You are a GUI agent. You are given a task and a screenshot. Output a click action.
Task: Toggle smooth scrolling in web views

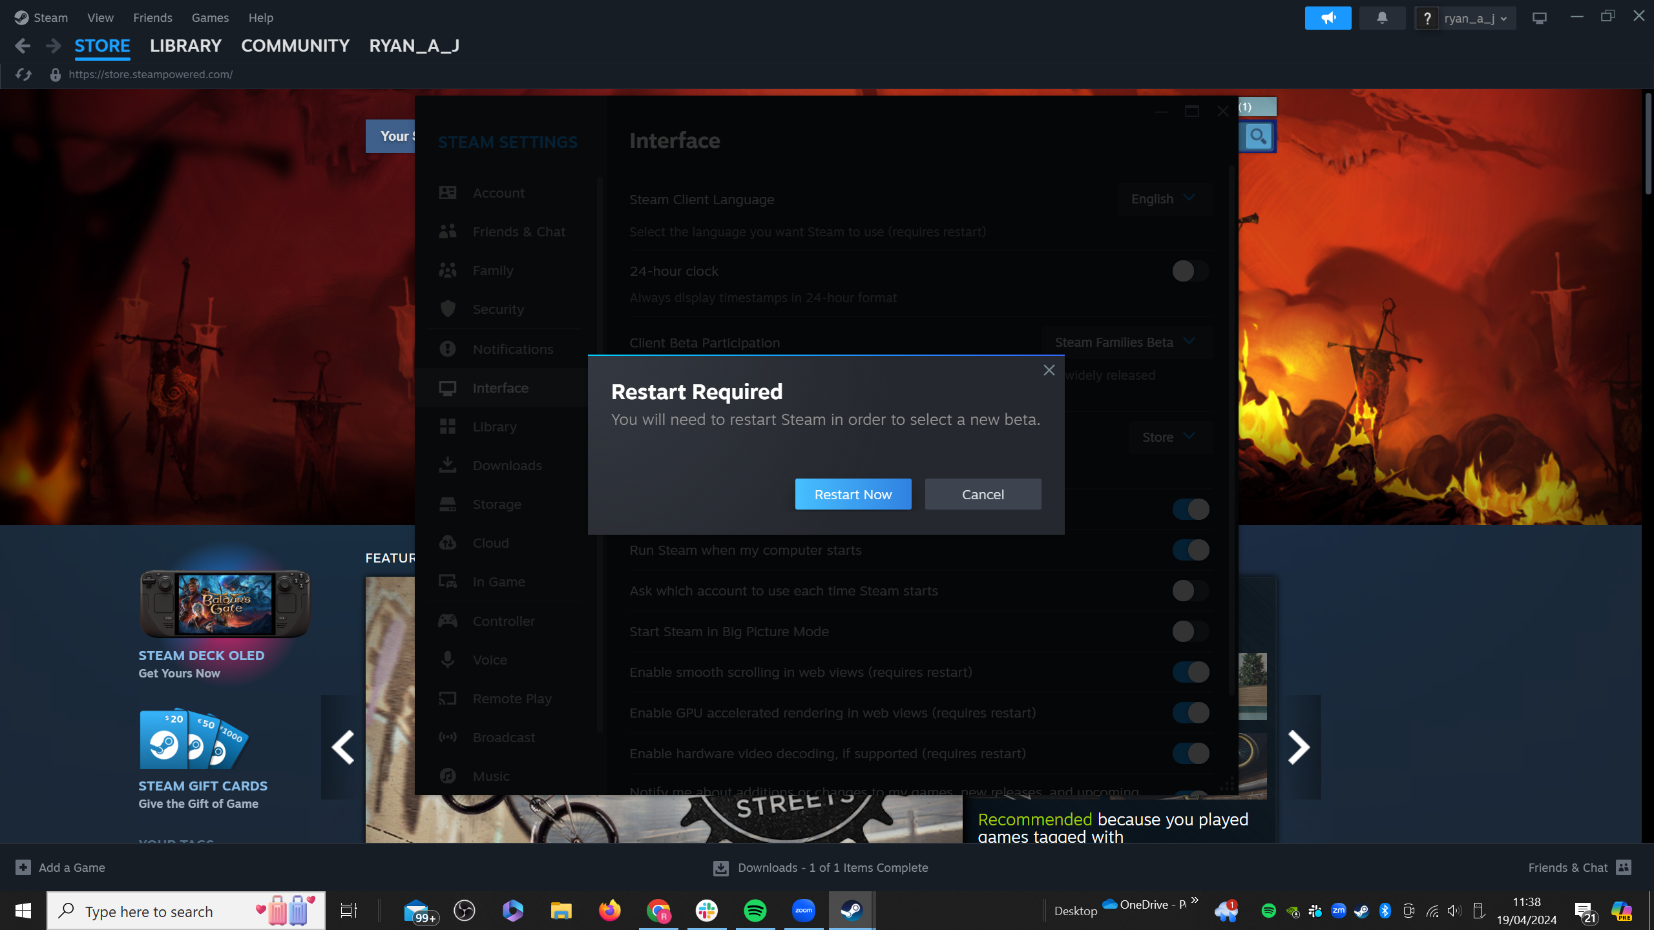click(x=1190, y=672)
